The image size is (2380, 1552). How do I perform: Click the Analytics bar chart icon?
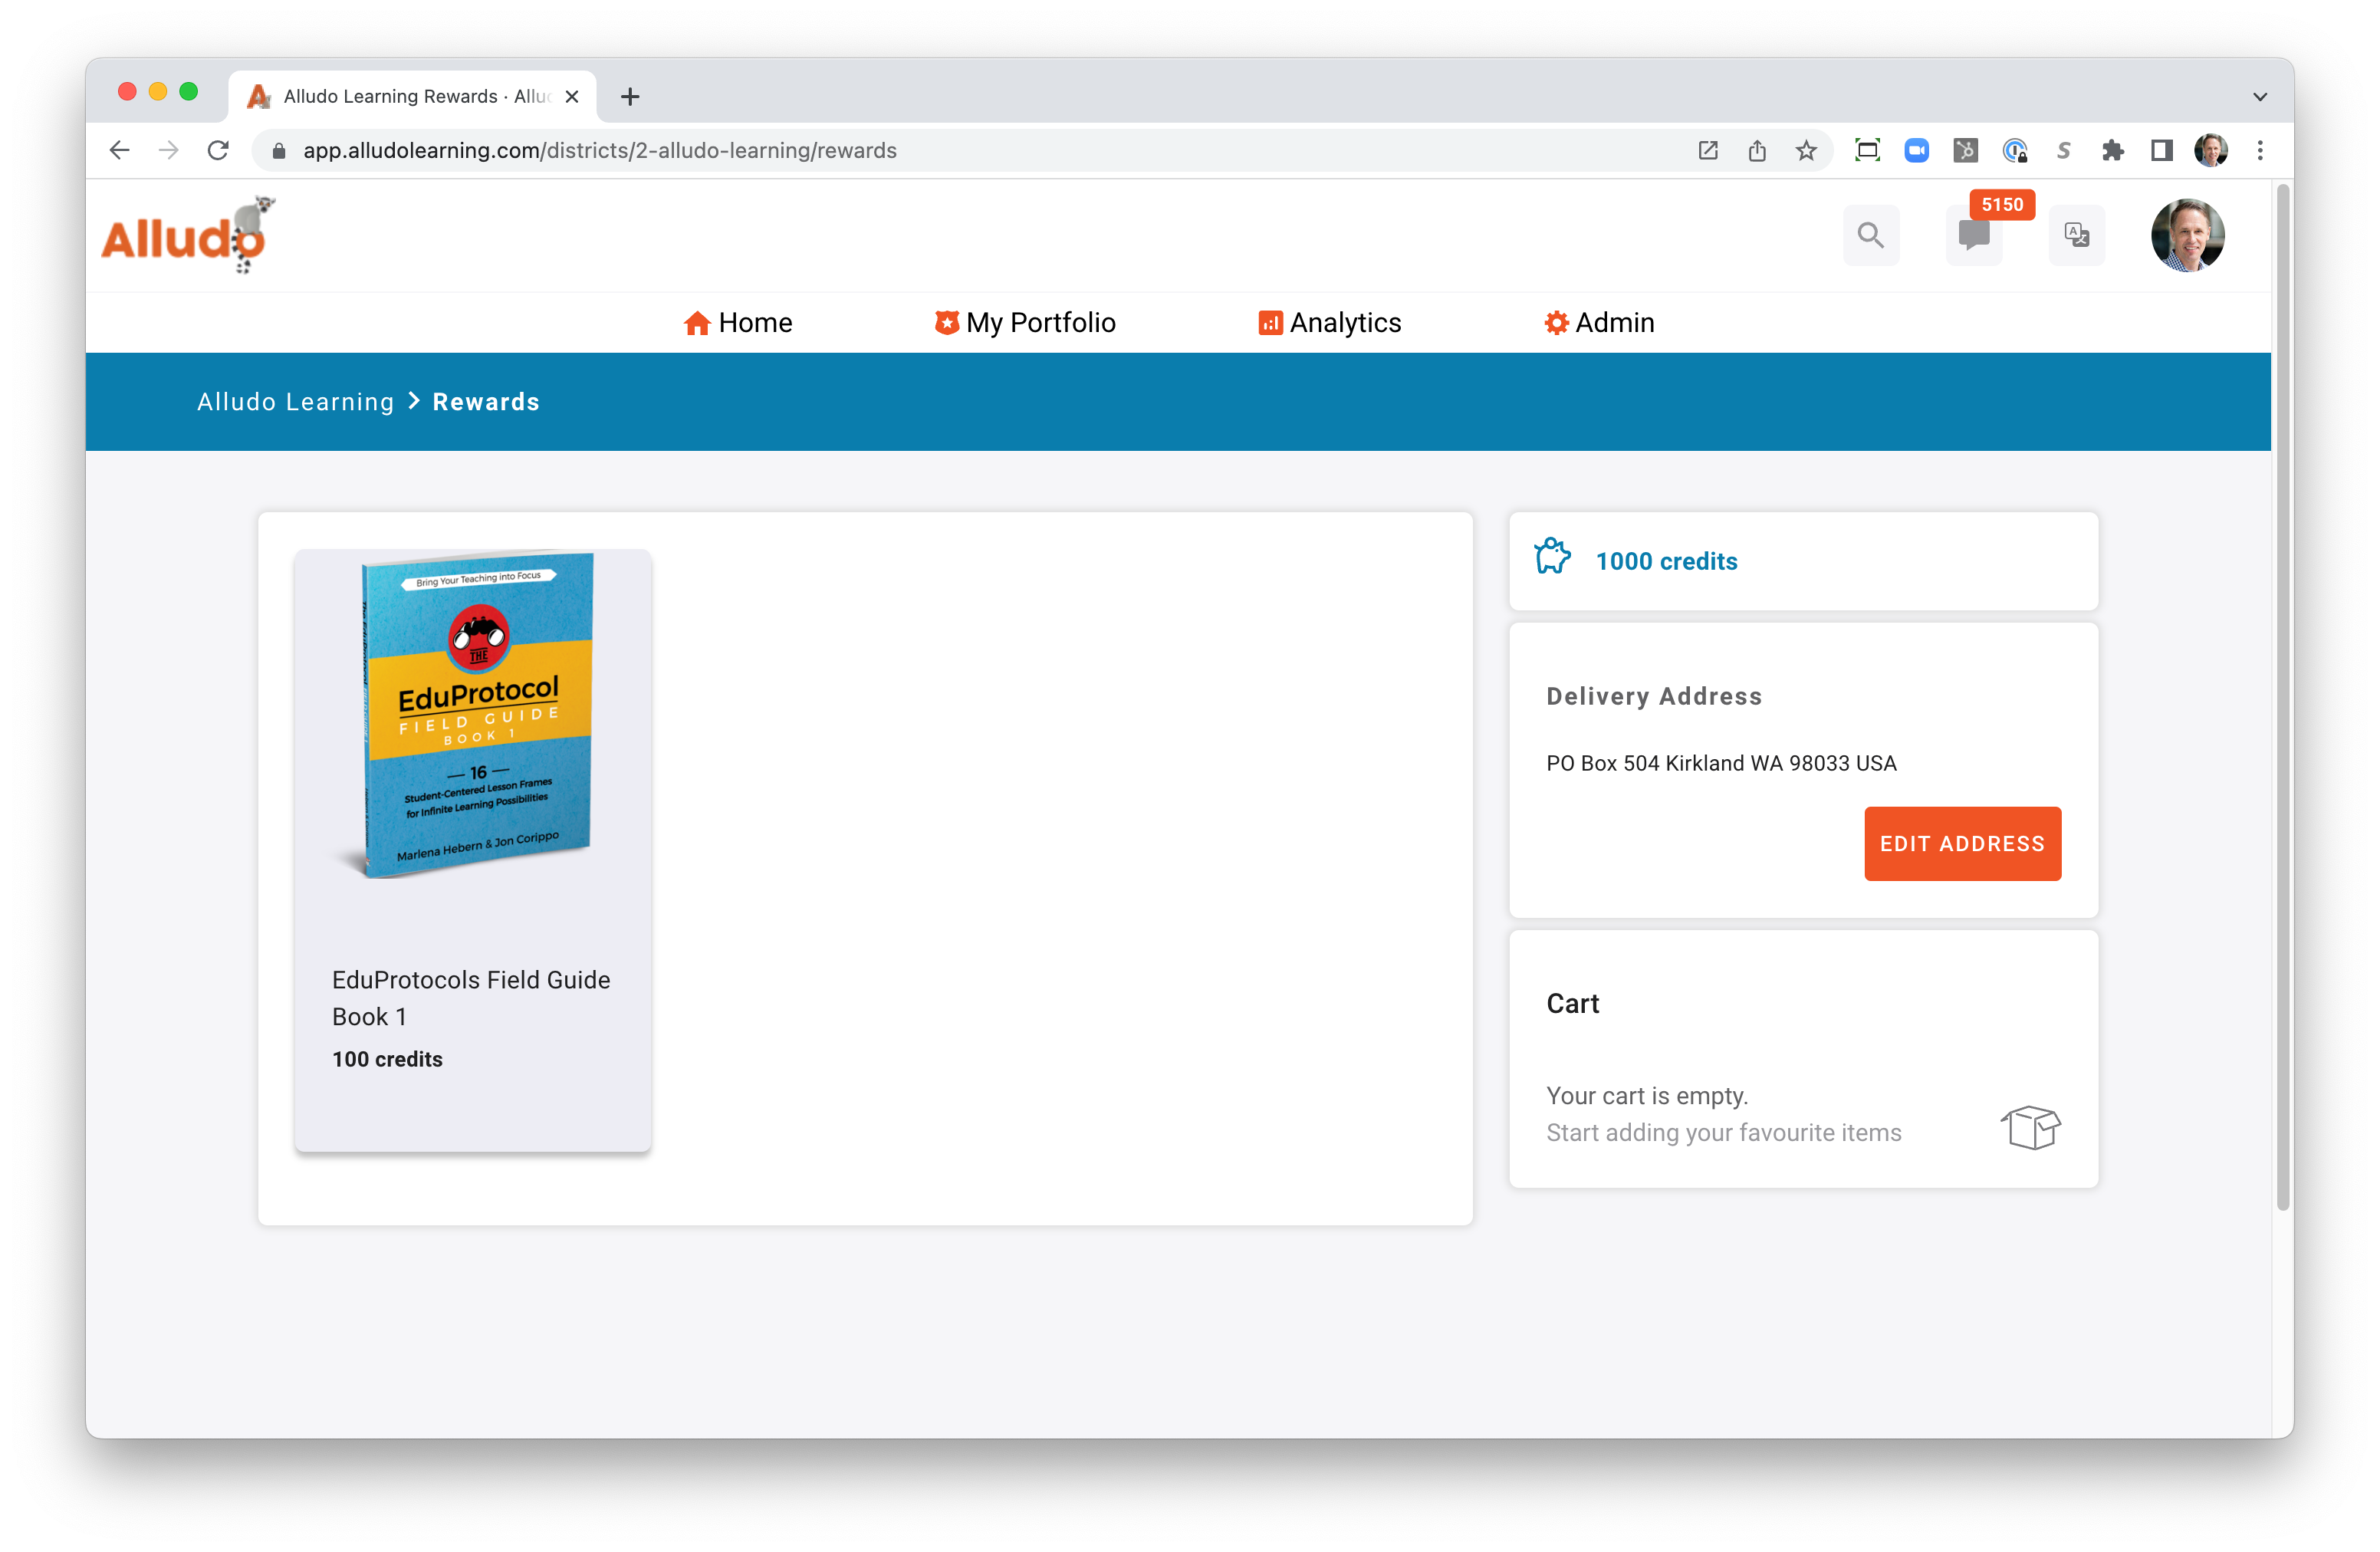tap(1270, 322)
